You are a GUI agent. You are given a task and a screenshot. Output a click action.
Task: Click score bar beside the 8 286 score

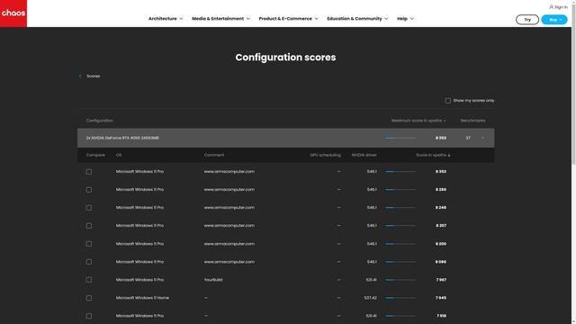[400, 190]
